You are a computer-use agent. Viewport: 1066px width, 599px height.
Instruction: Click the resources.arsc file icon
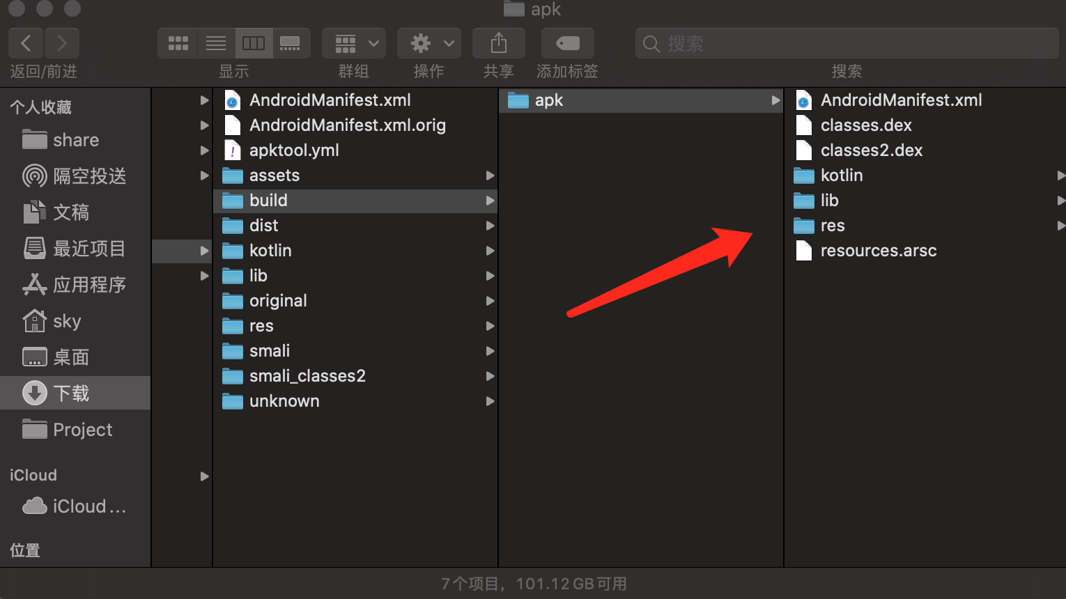pyautogui.click(x=804, y=251)
